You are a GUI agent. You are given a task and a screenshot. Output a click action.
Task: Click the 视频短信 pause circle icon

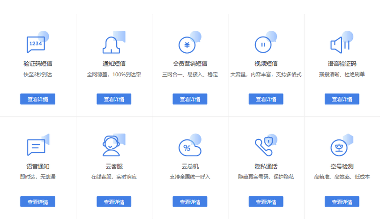point(266,42)
